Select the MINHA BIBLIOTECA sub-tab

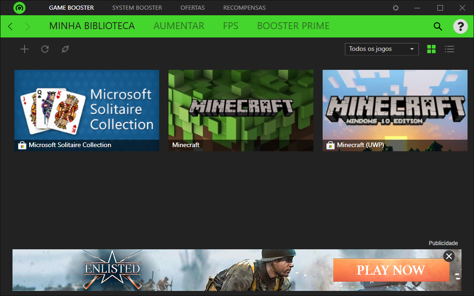(x=92, y=26)
